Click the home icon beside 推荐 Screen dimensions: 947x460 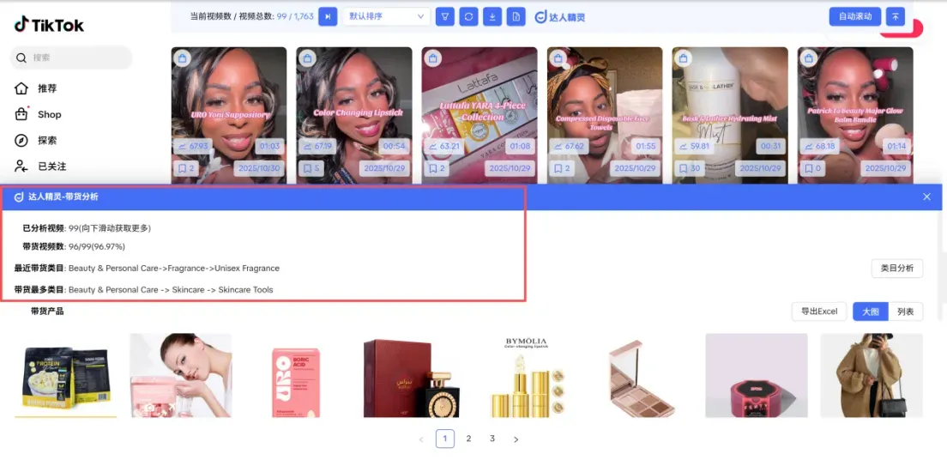[x=21, y=88]
